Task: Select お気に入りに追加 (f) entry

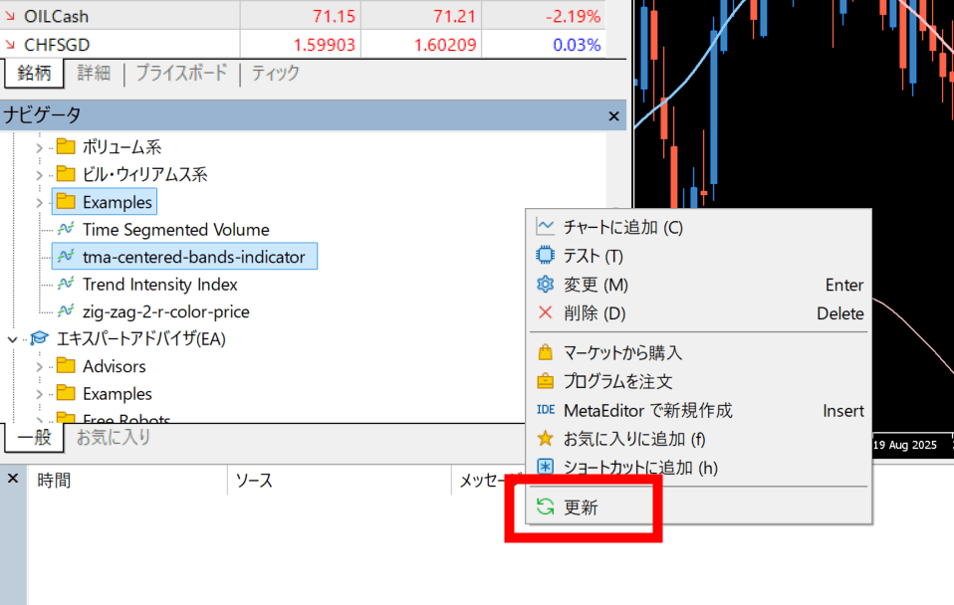Action: coord(700,439)
